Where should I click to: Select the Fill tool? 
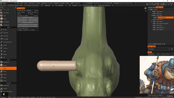[4, 57]
